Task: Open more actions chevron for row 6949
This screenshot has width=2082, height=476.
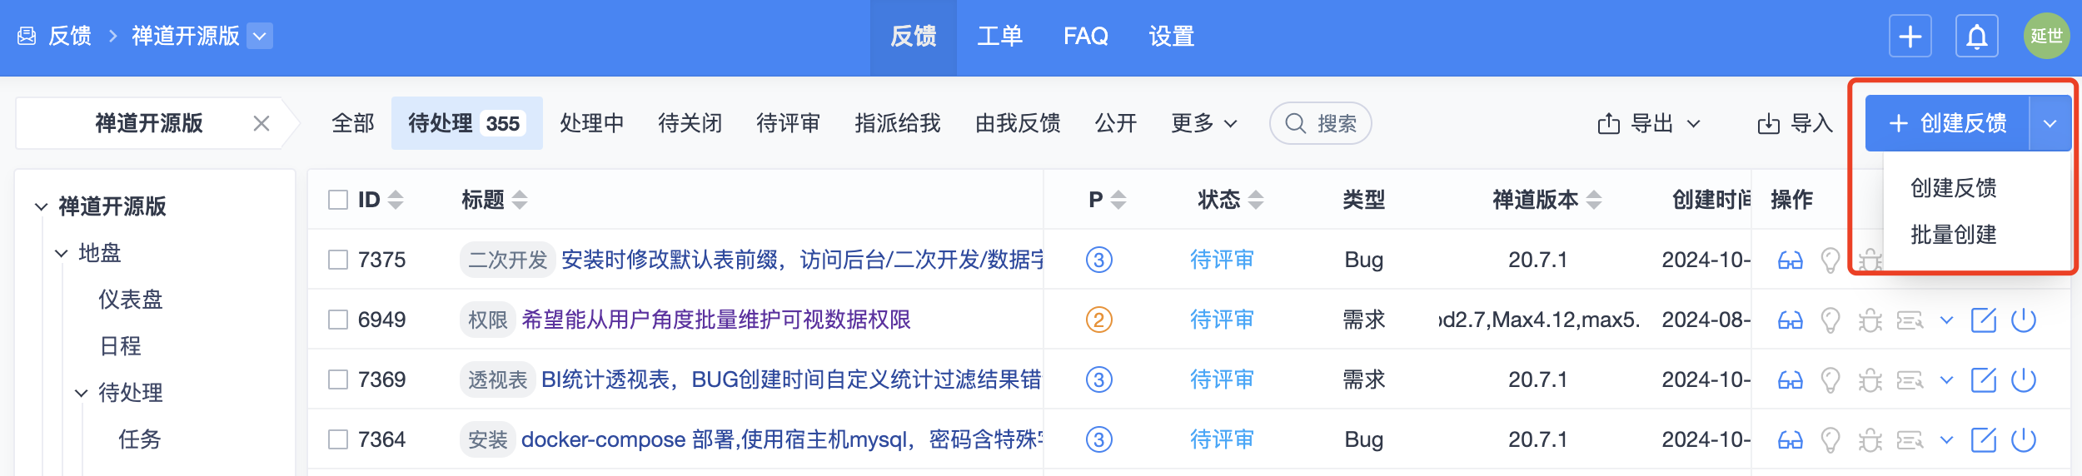Action: click(x=1946, y=320)
